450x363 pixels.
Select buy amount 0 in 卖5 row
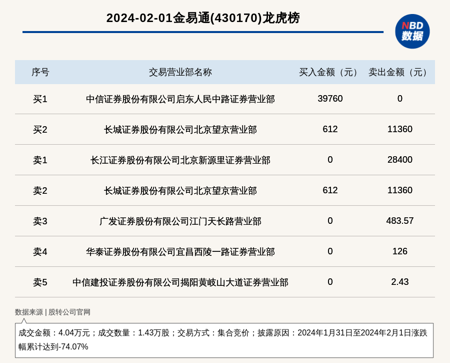tap(330, 282)
